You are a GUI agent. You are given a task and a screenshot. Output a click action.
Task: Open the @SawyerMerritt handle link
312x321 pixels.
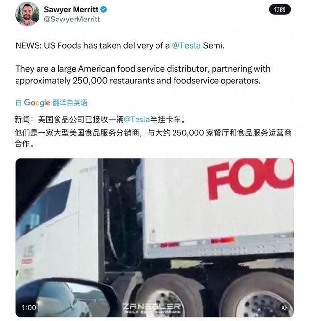tap(72, 19)
